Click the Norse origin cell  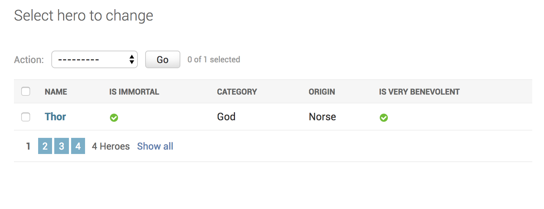tap(322, 117)
